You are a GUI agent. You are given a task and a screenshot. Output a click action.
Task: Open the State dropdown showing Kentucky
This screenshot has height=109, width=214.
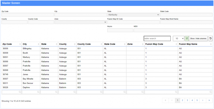133,15
